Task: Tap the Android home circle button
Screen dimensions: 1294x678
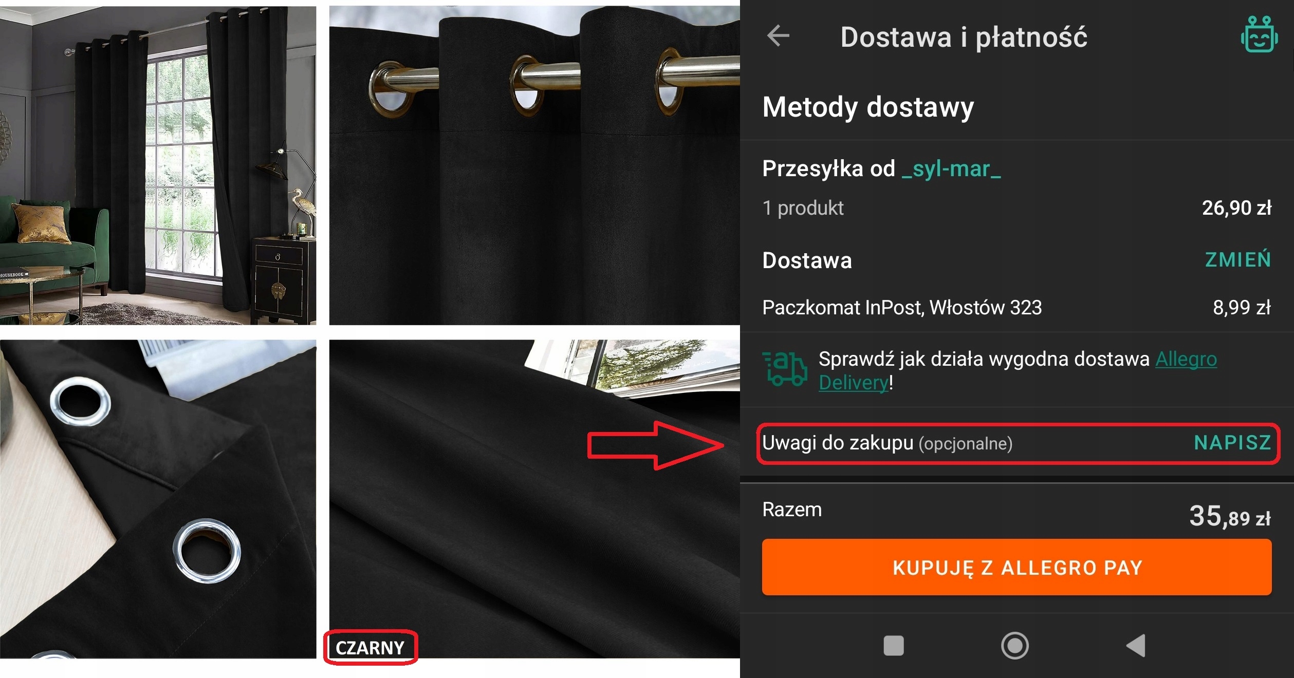Action: click(x=1014, y=646)
